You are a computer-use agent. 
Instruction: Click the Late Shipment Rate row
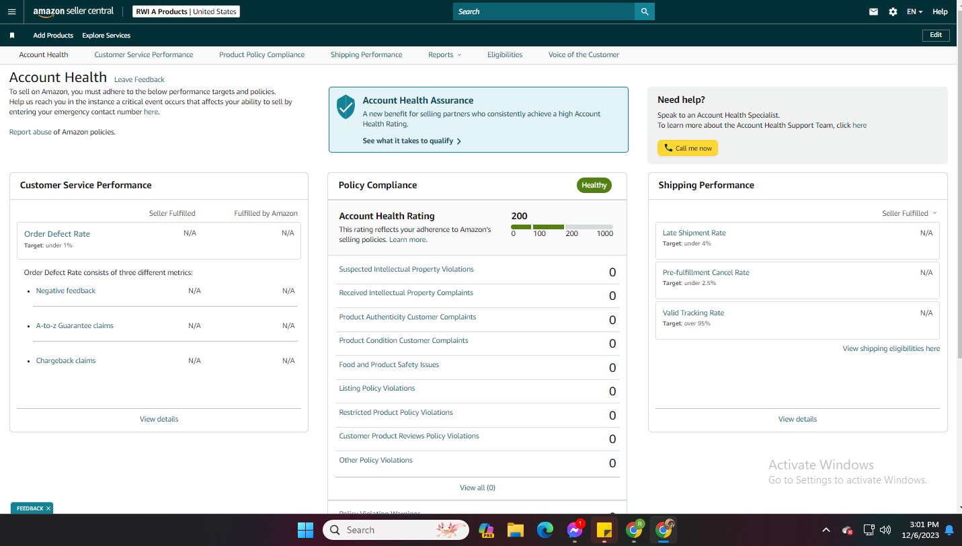[x=797, y=240]
